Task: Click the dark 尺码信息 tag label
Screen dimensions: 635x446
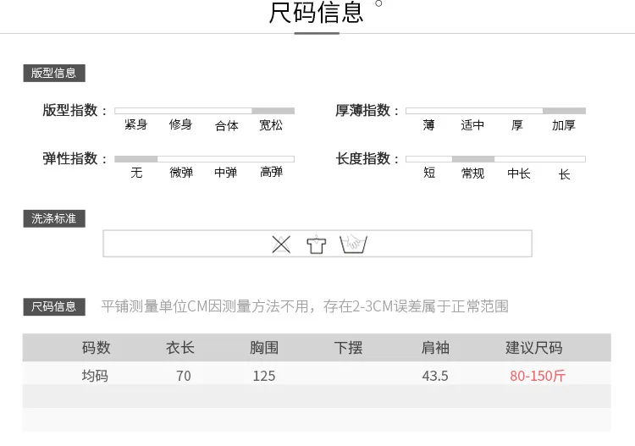Action: pos(54,306)
